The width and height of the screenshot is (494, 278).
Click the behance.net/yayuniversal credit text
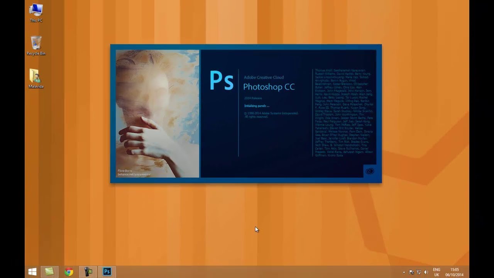(x=134, y=175)
